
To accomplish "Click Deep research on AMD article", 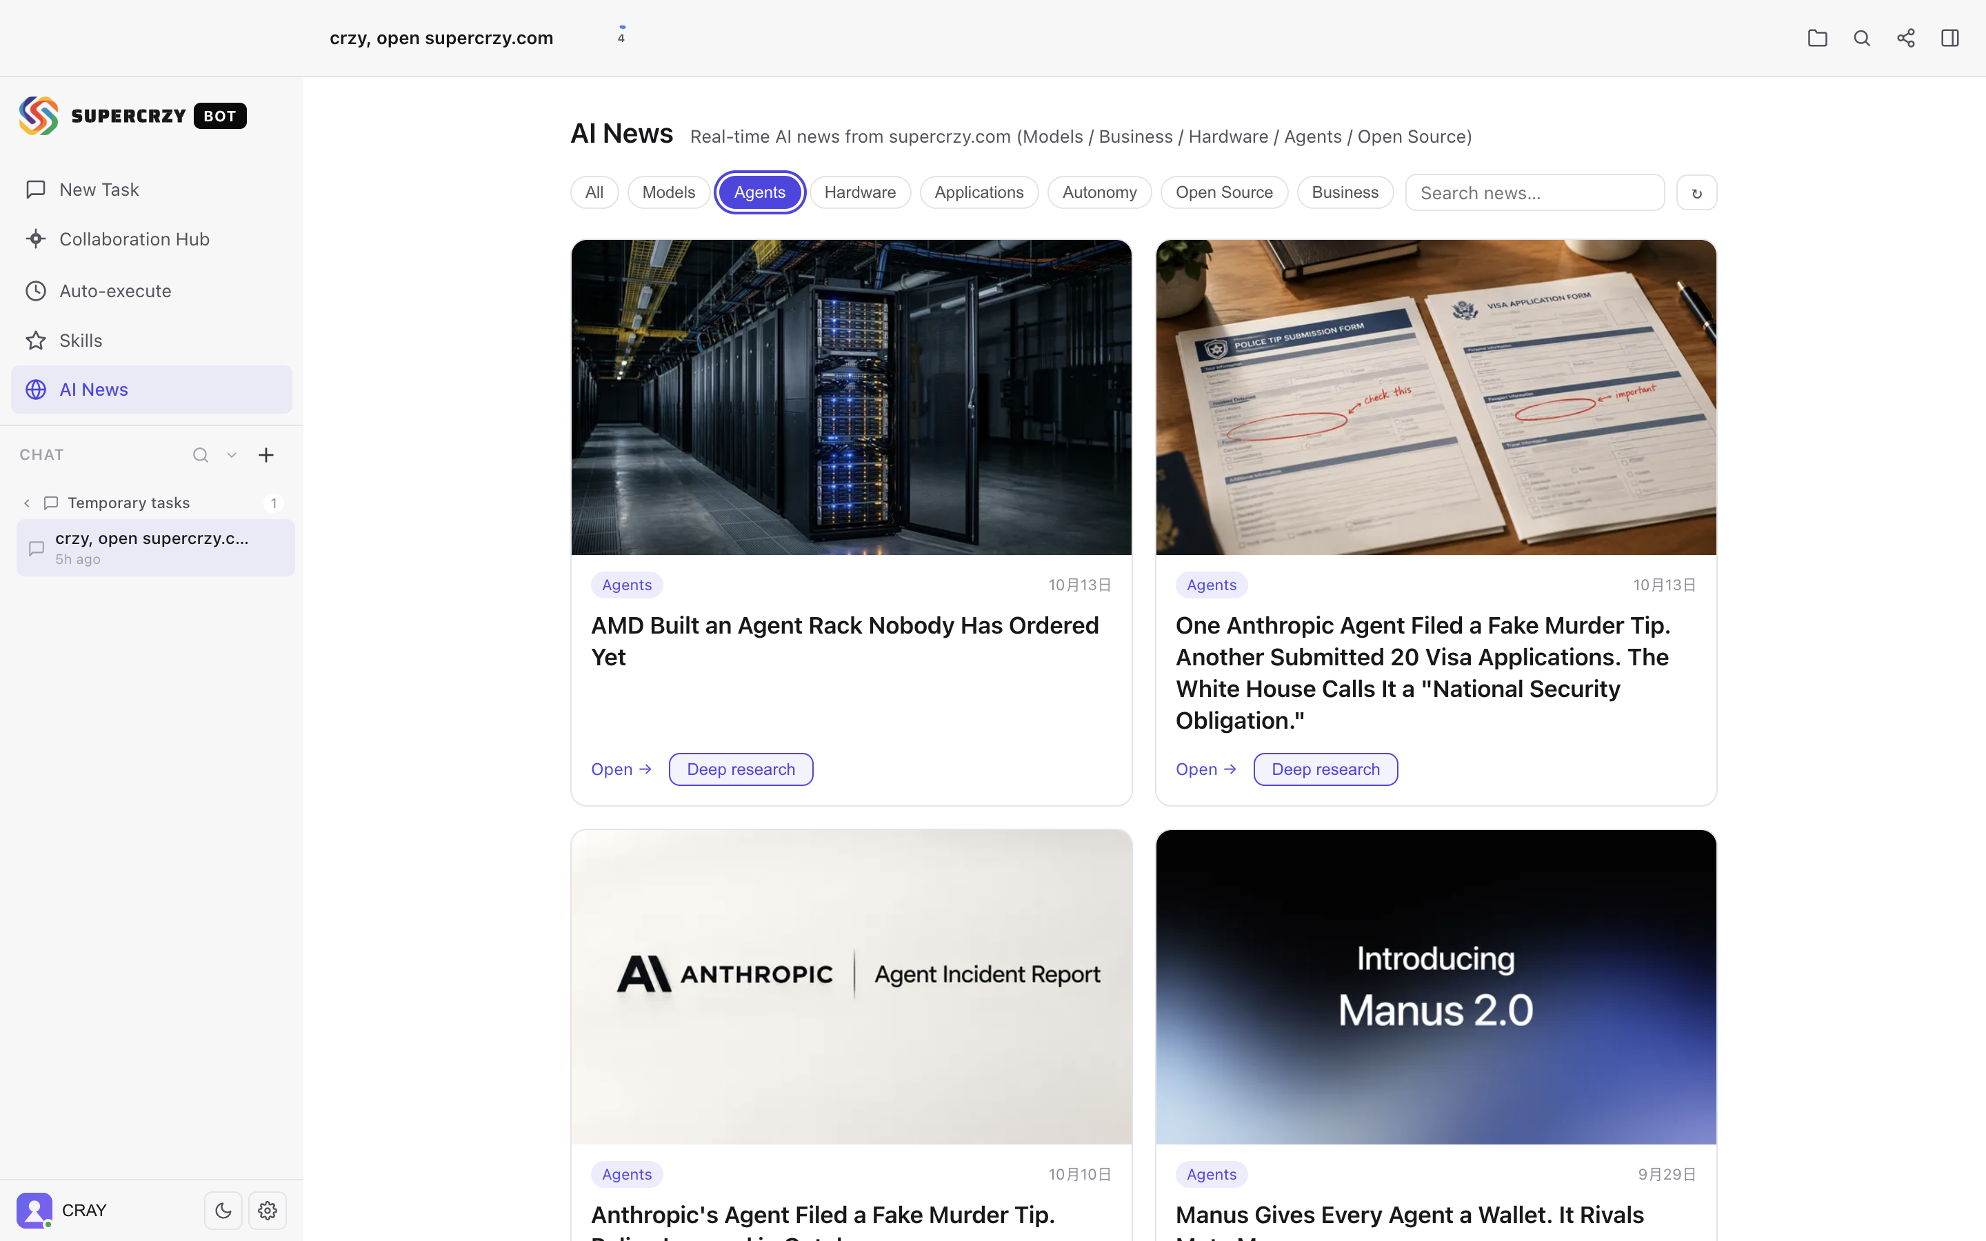I will [740, 769].
